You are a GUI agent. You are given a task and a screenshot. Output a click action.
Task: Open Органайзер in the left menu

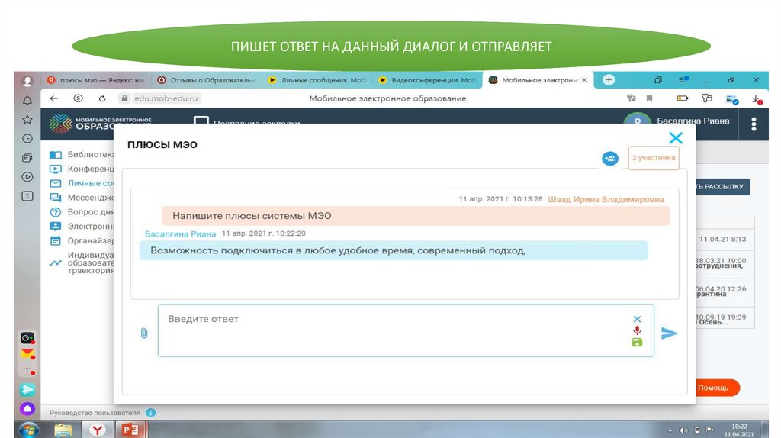(x=82, y=241)
